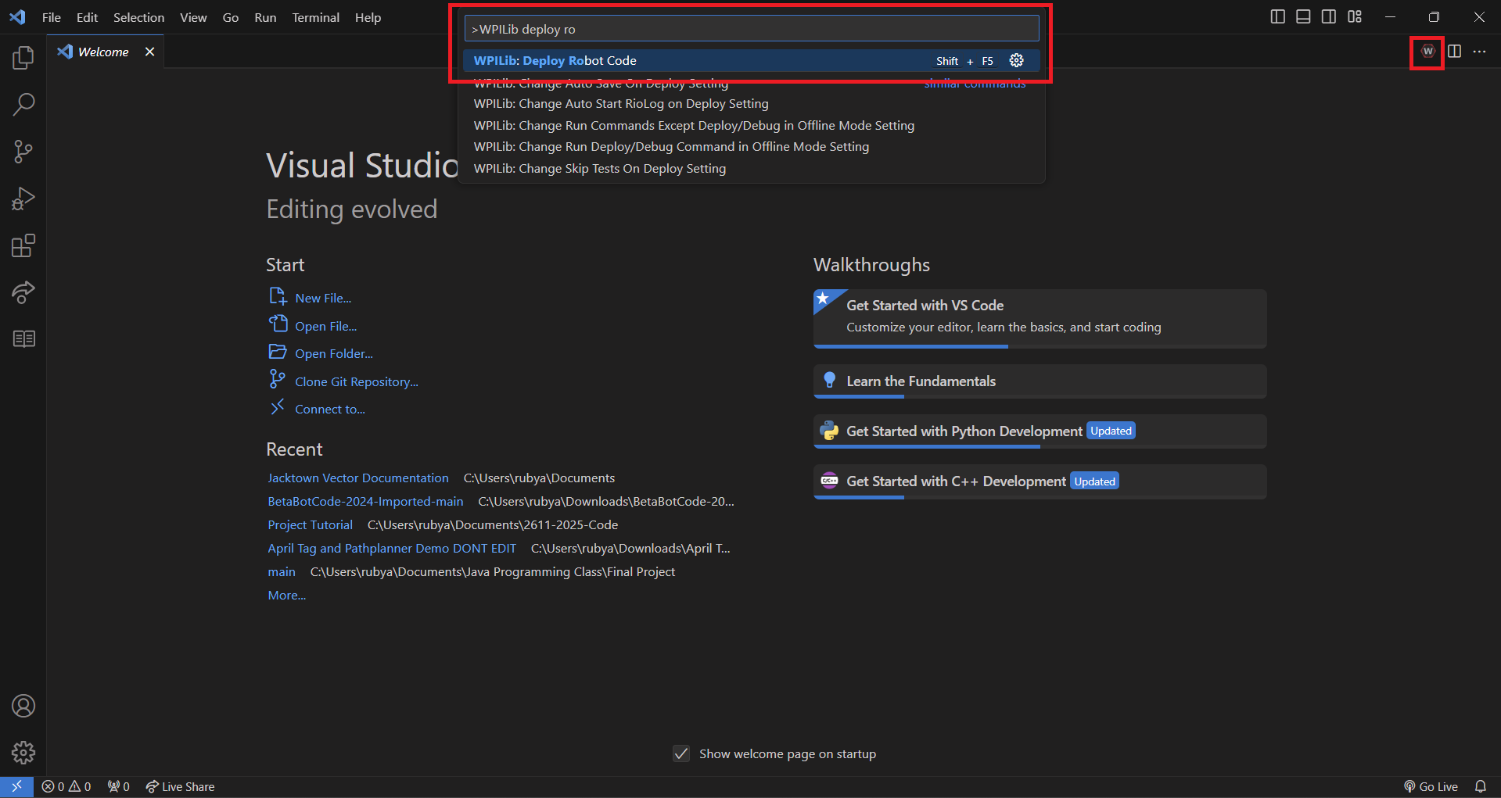Screen dimensions: 1501x798
Task: Open Customize Layout icon in title bar
Action: 1355,16
